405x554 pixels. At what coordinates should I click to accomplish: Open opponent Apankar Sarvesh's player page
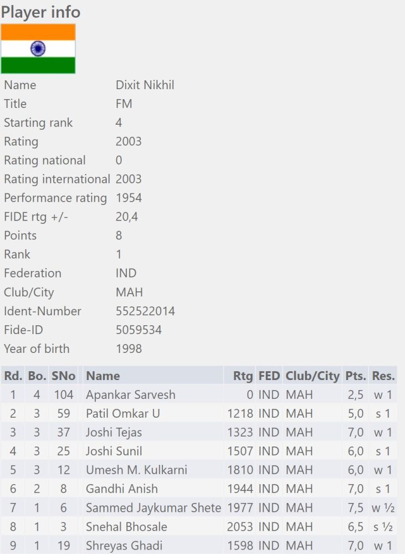(130, 394)
